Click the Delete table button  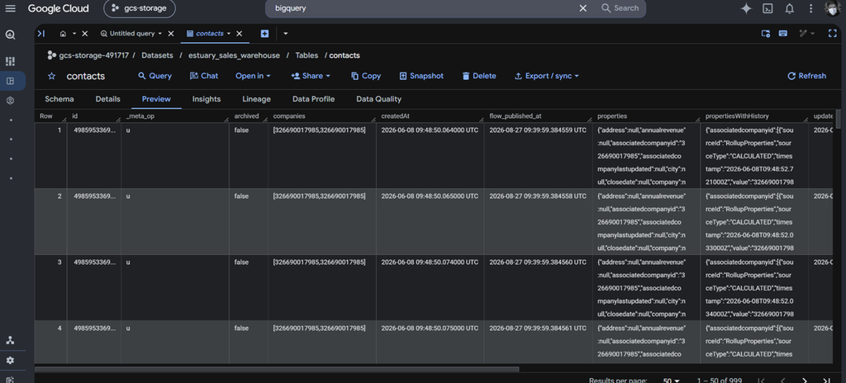click(479, 76)
